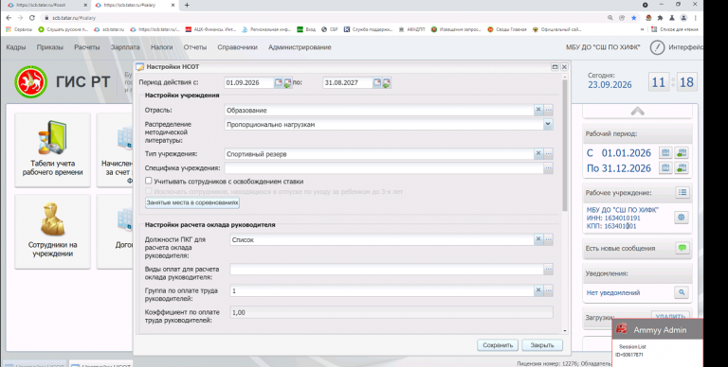Collapse side panel with up chevron
The height and width of the screenshot is (367, 728).
point(637,112)
